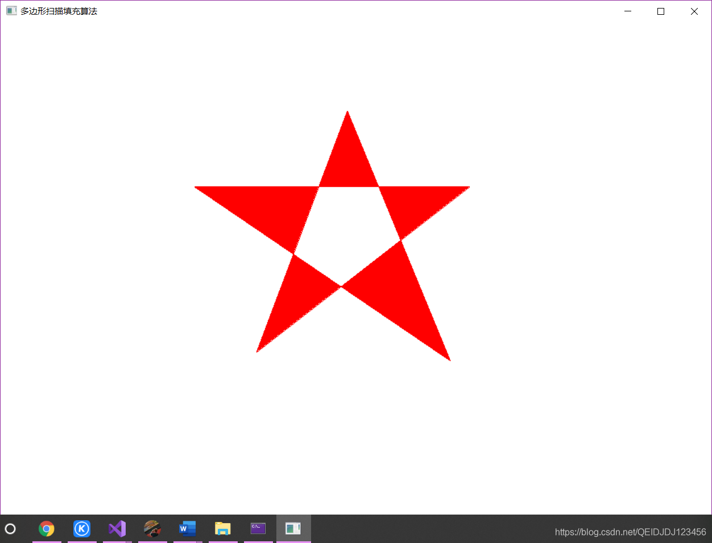This screenshot has height=543, width=712.
Task: Open File Explorer from the taskbar
Action: [x=223, y=529]
